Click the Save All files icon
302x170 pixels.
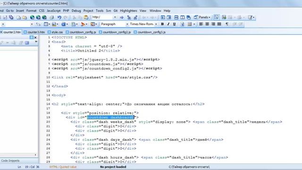pos(11,17)
